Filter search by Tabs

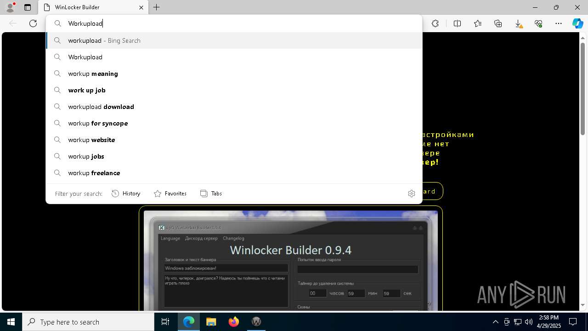coord(211,194)
